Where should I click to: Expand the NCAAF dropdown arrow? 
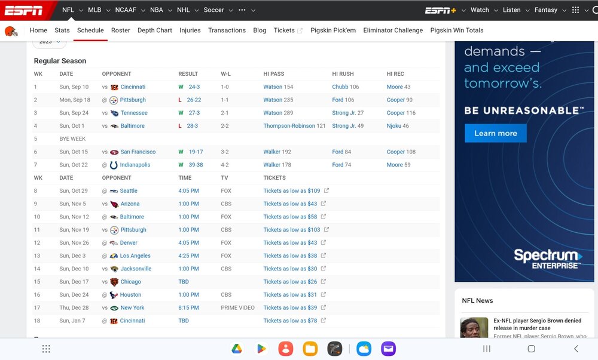pyautogui.click(x=143, y=10)
